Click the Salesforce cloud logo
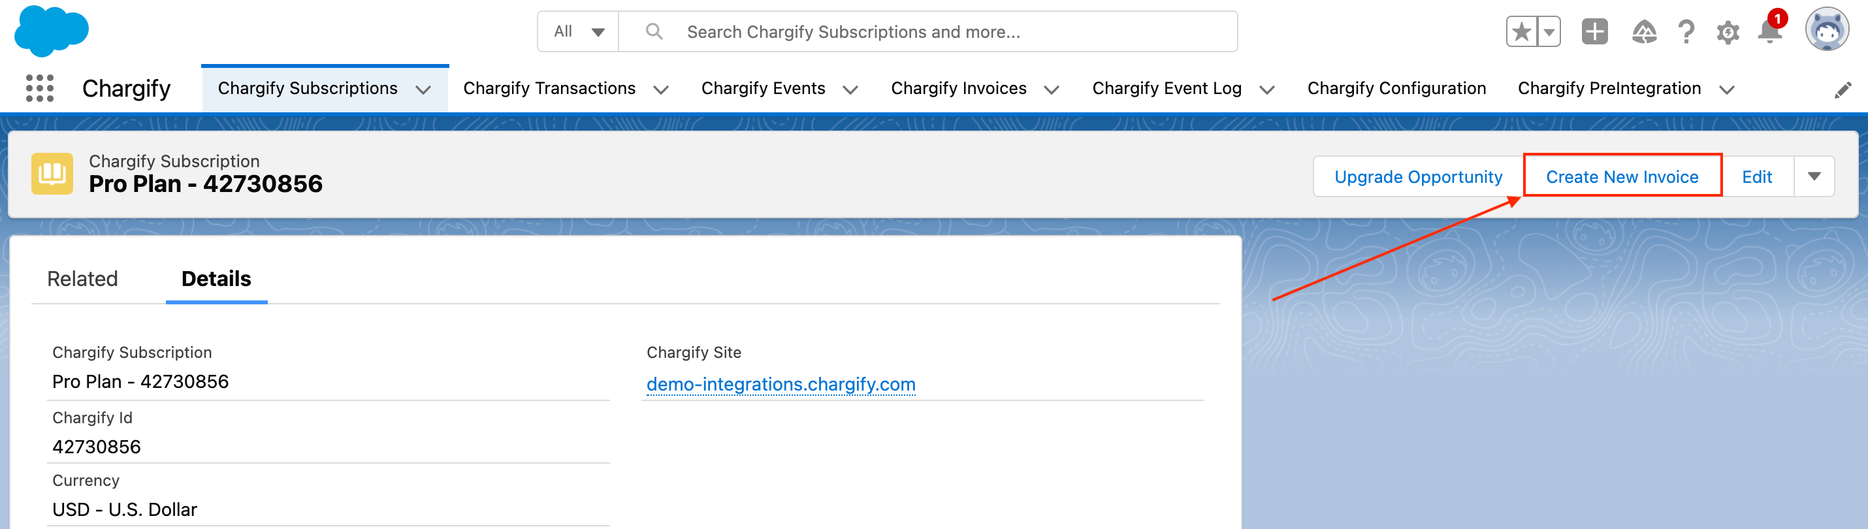 (51, 31)
